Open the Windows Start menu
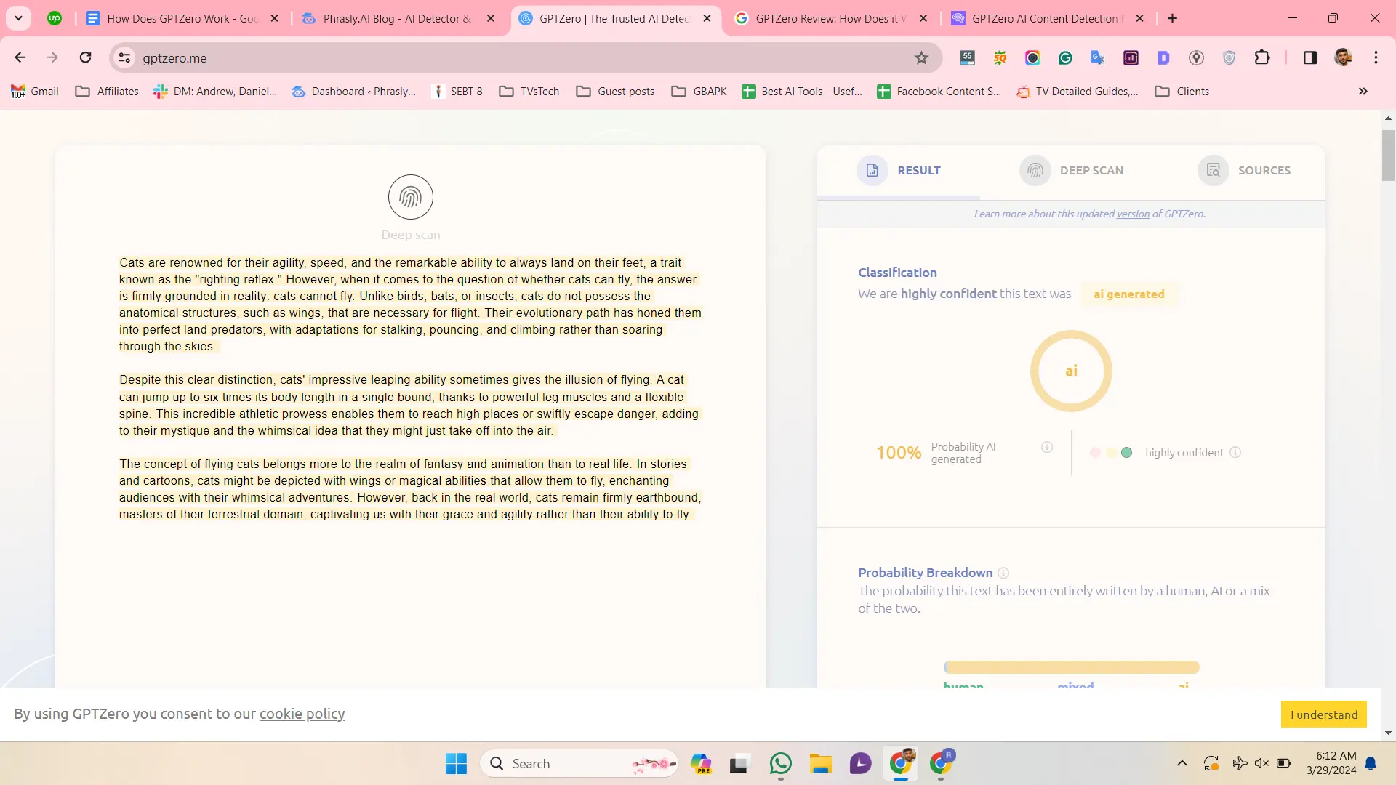The height and width of the screenshot is (785, 1396). click(x=456, y=764)
